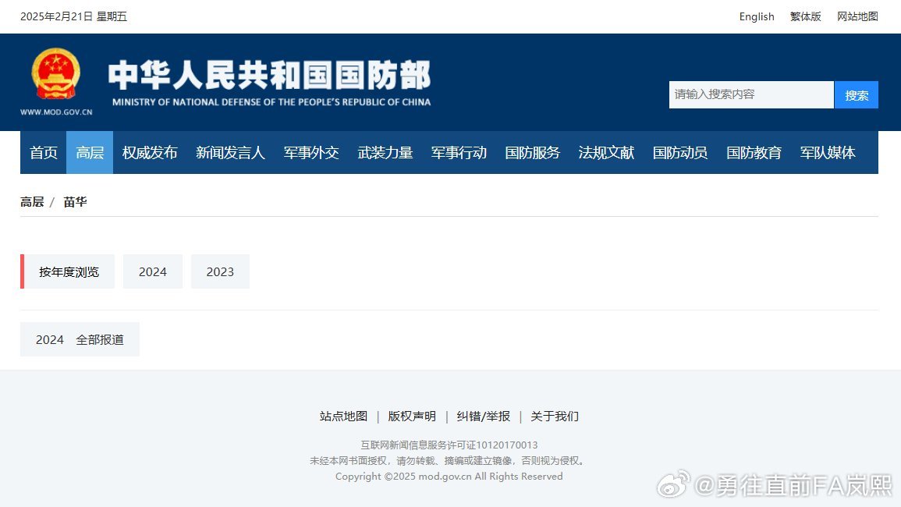
Task: Open the 军事外交 menu item
Action: pyautogui.click(x=311, y=153)
